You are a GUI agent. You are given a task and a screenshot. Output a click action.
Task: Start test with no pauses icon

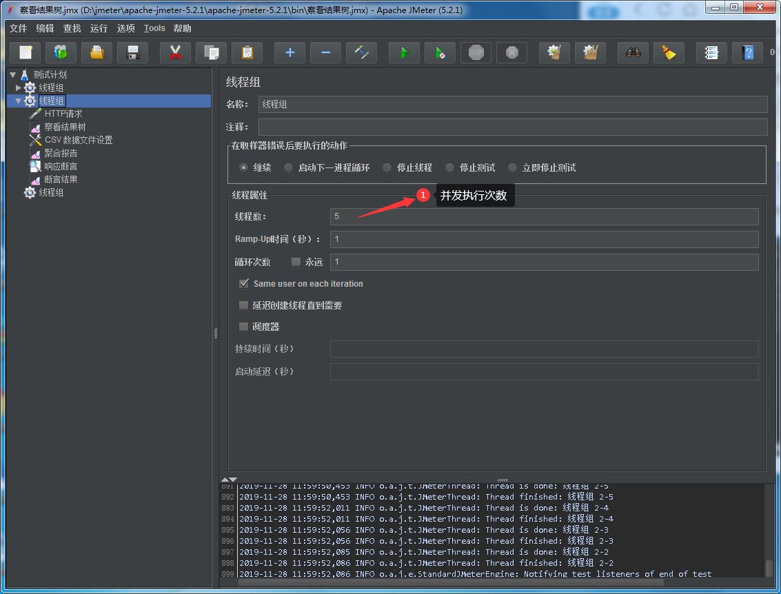point(440,52)
